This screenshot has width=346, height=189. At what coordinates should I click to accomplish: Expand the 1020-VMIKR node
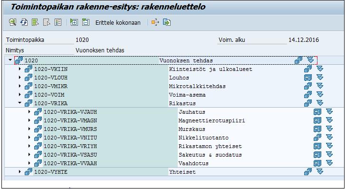pos(20,86)
